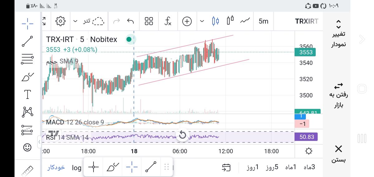Click the بستن close button
The height and width of the screenshot is (177, 374).
click(338, 154)
